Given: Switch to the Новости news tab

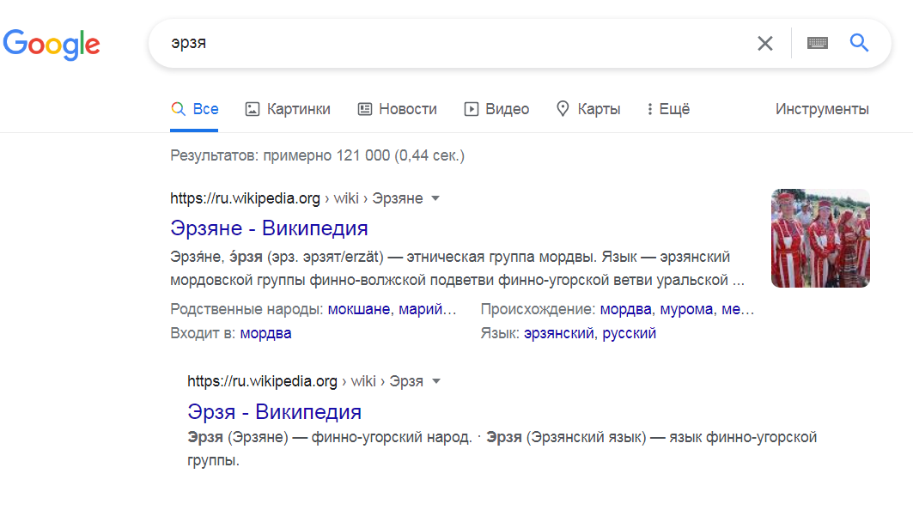Looking at the screenshot, I should 397,109.
